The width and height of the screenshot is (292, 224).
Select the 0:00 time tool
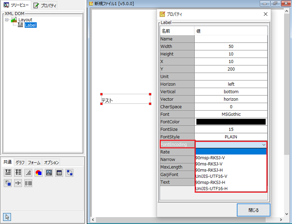28,183
